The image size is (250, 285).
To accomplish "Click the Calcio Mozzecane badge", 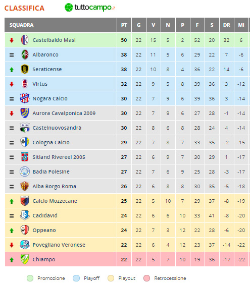I will click(x=25, y=201).
